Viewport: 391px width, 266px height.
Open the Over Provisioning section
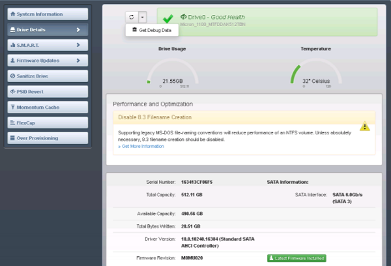point(48,138)
